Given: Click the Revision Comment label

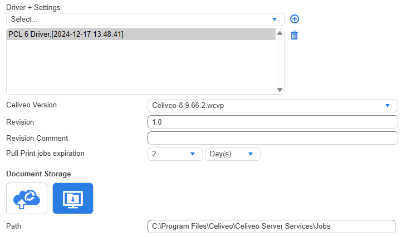Looking at the screenshot, I should (37, 138).
